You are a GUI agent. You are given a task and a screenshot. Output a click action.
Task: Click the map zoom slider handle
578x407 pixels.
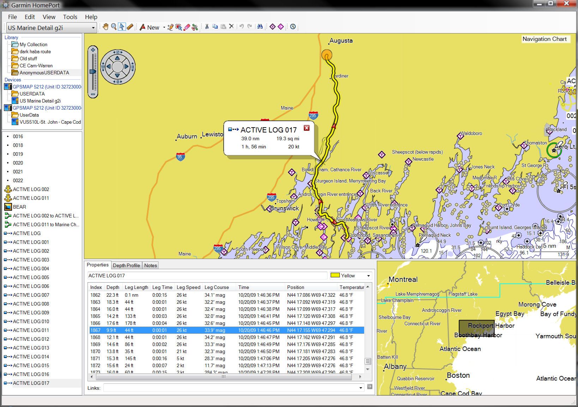point(93,72)
